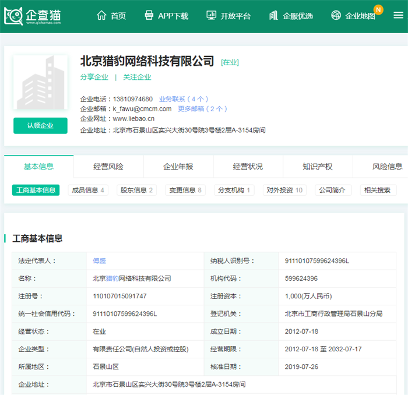Click the phone number 13810974680
408x395 pixels.
click(x=133, y=99)
